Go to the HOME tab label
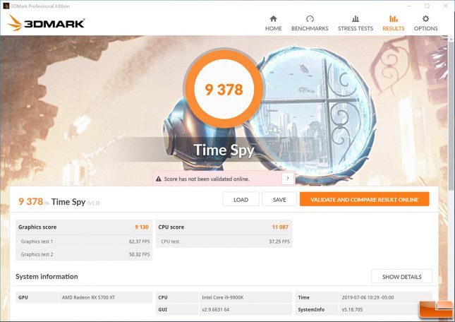Screen dimensions: 455x322 (x=273, y=28)
